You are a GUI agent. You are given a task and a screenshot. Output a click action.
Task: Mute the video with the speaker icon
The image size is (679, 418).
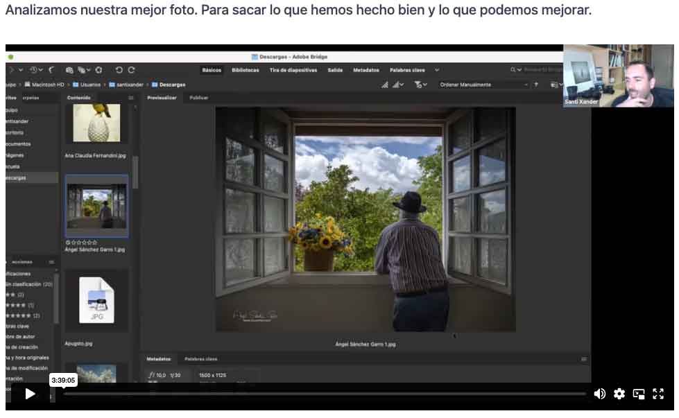[x=600, y=394]
